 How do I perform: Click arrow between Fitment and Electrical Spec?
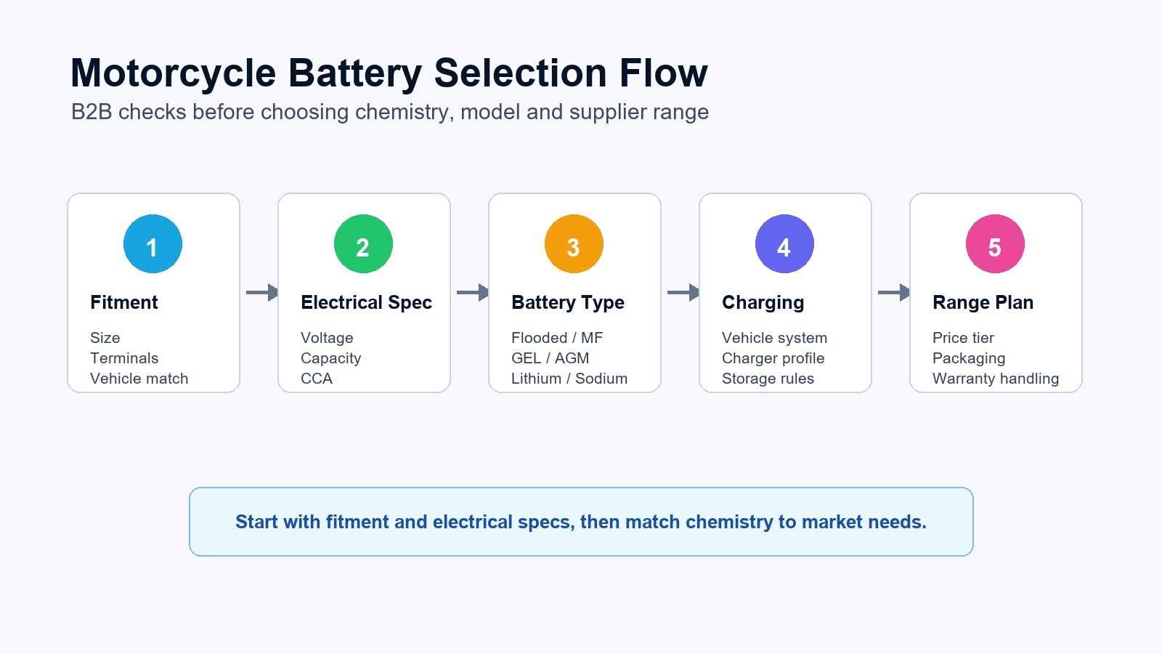coord(262,293)
